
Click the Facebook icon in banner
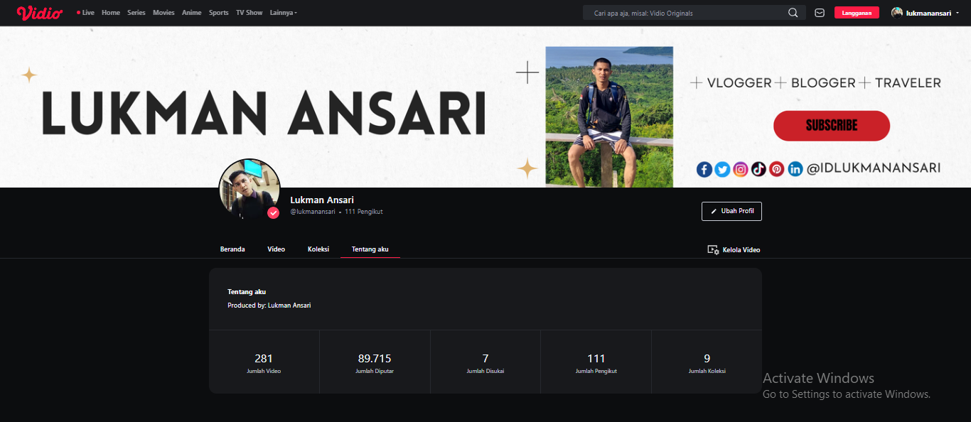click(x=704, y=169)
